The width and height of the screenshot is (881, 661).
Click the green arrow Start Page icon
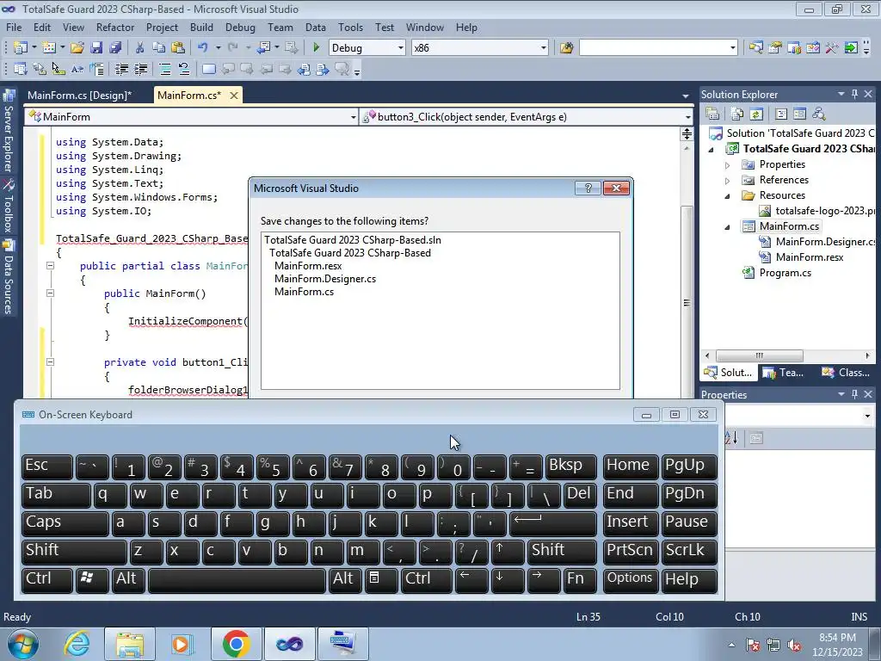pyautogui.click(x=851, y=48)
